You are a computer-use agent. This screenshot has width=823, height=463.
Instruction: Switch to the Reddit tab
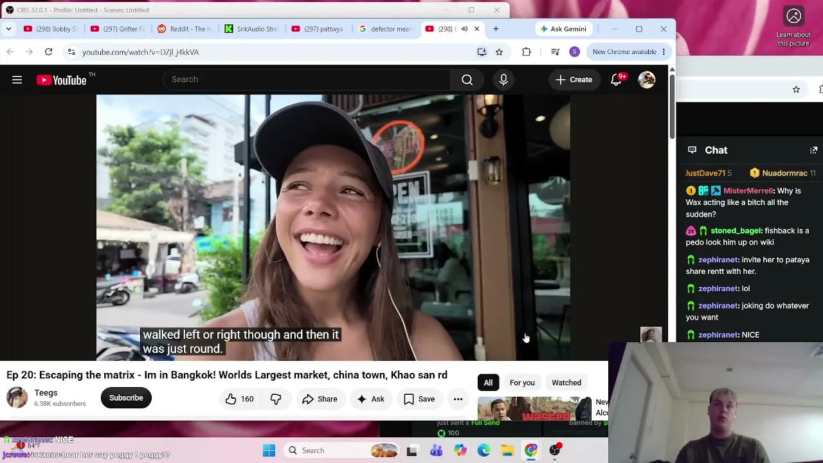pos(184,29)
